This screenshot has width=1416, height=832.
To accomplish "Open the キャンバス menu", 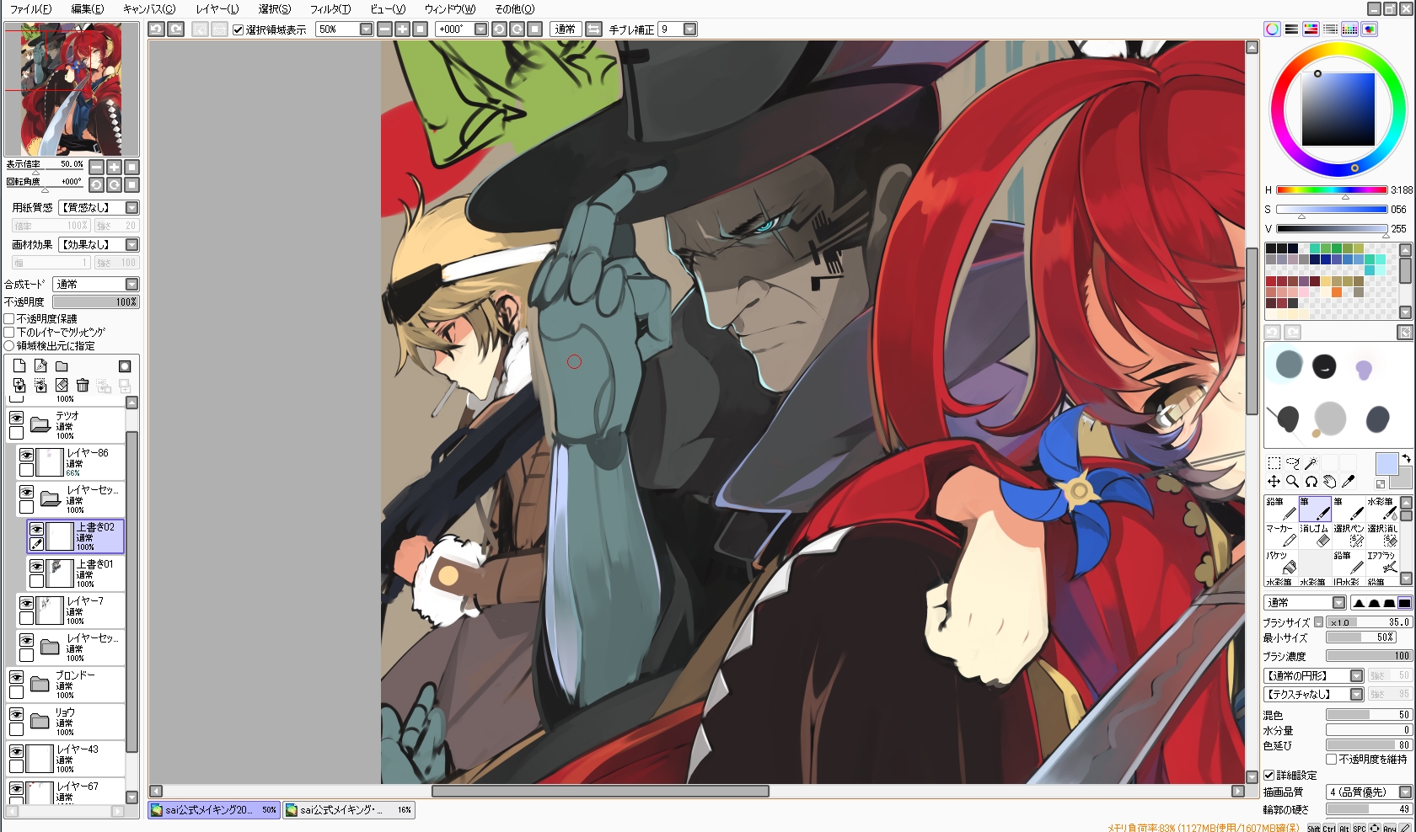I will [149, 8].
